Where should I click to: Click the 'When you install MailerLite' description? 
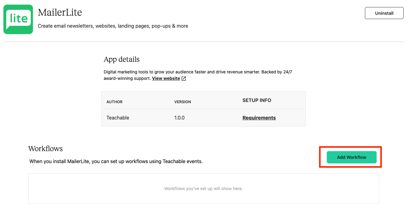116,161
